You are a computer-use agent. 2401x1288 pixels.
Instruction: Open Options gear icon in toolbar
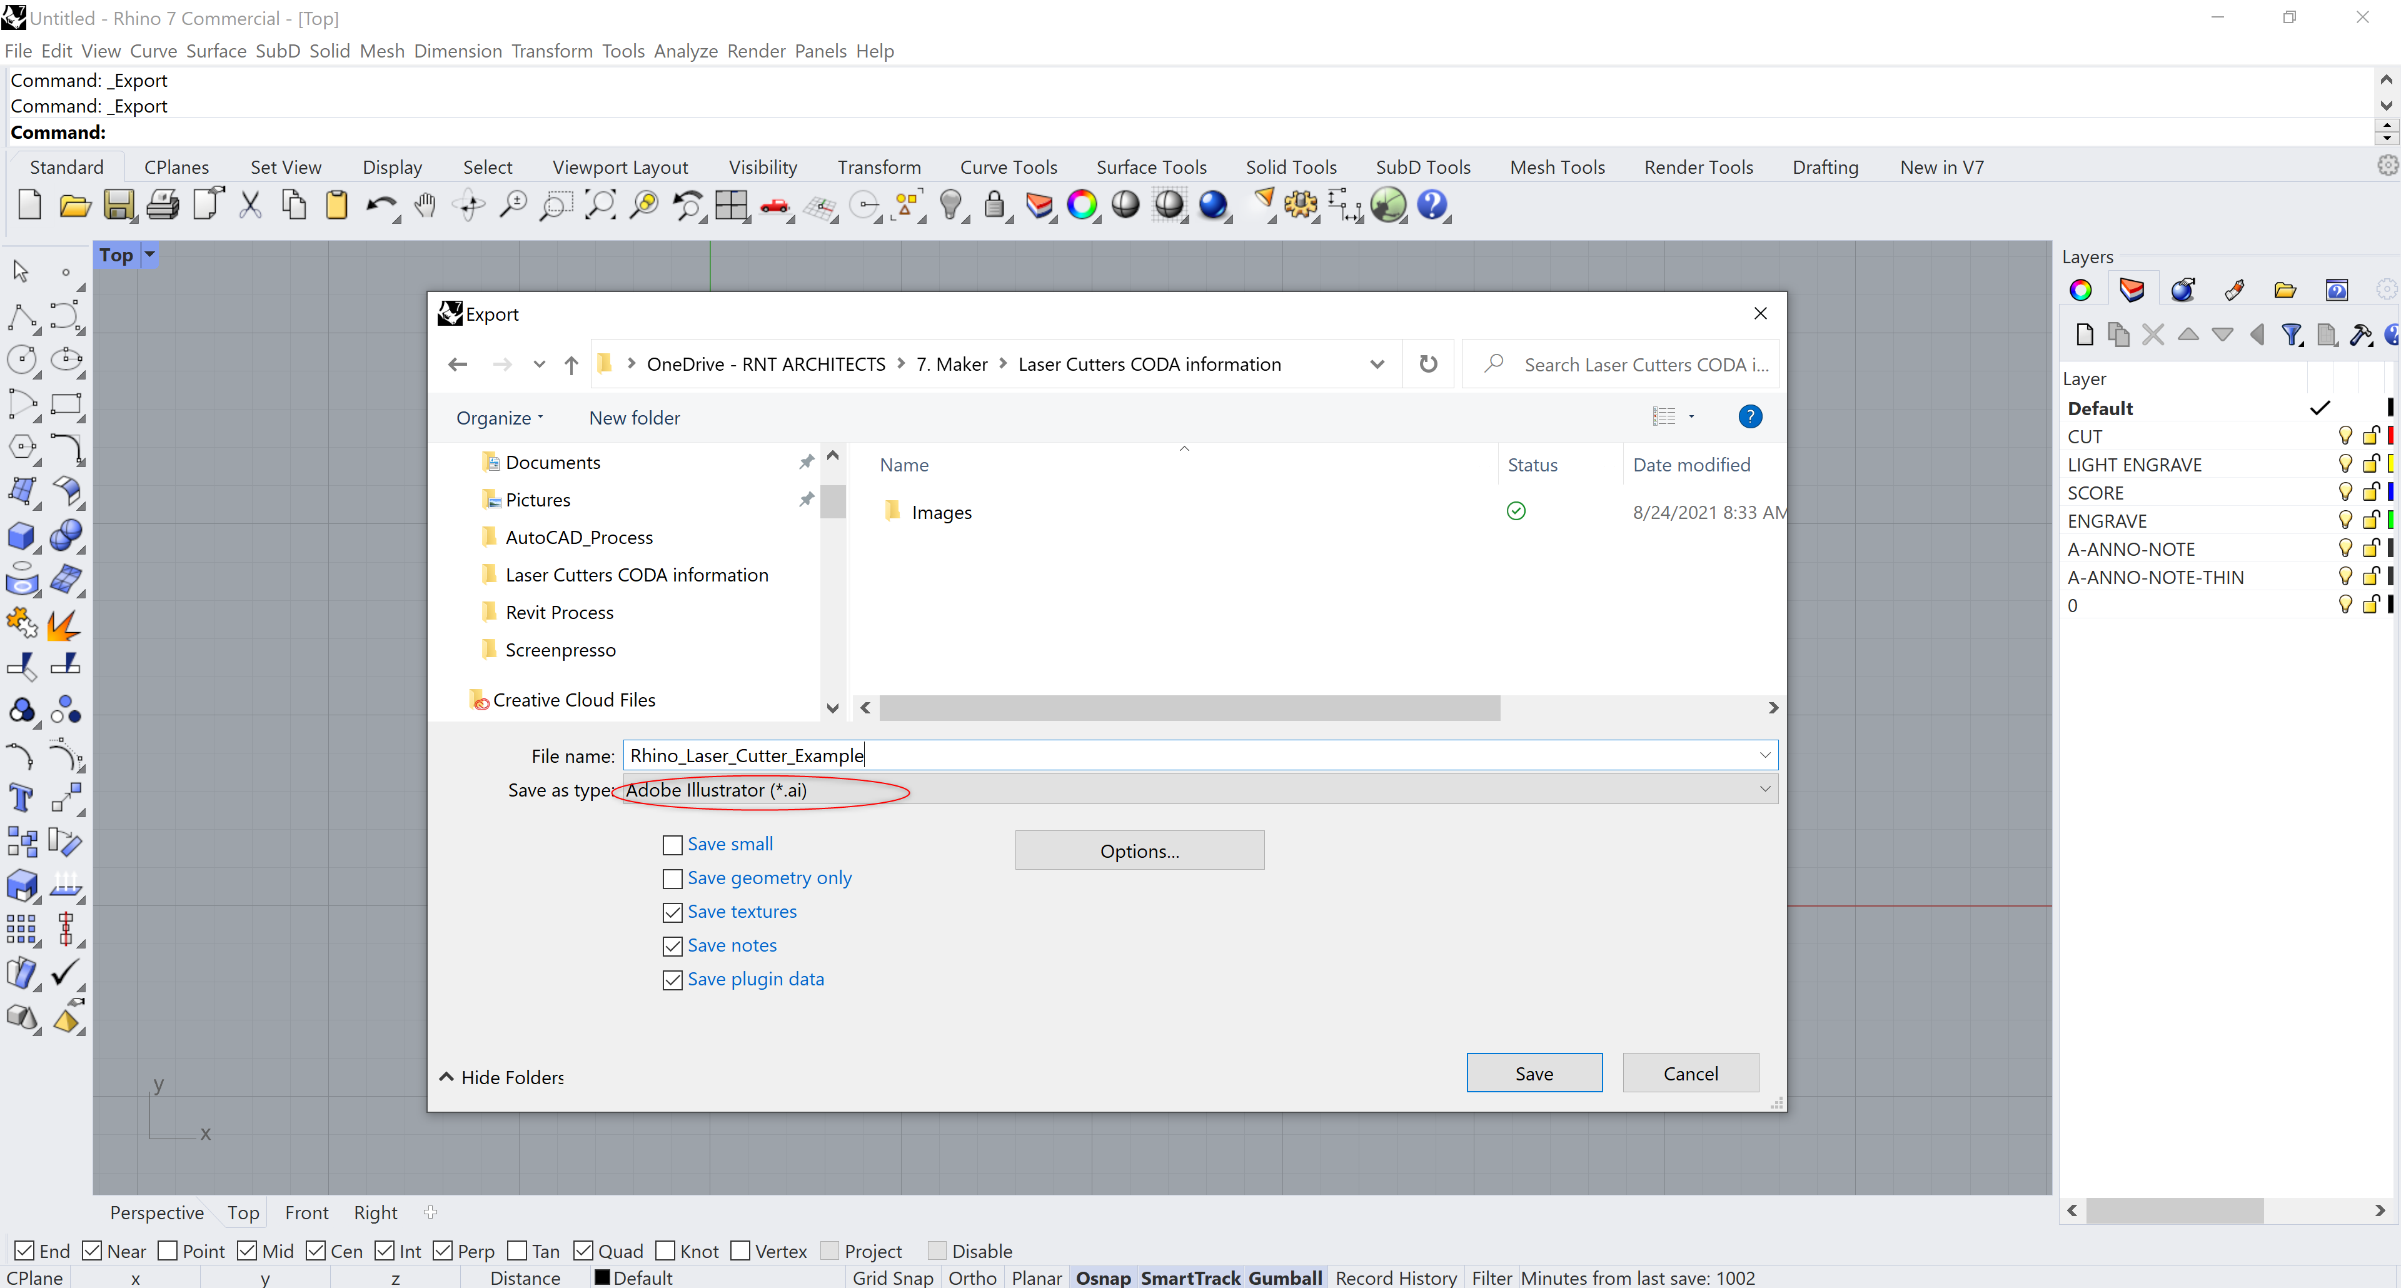pos(1301,204)
